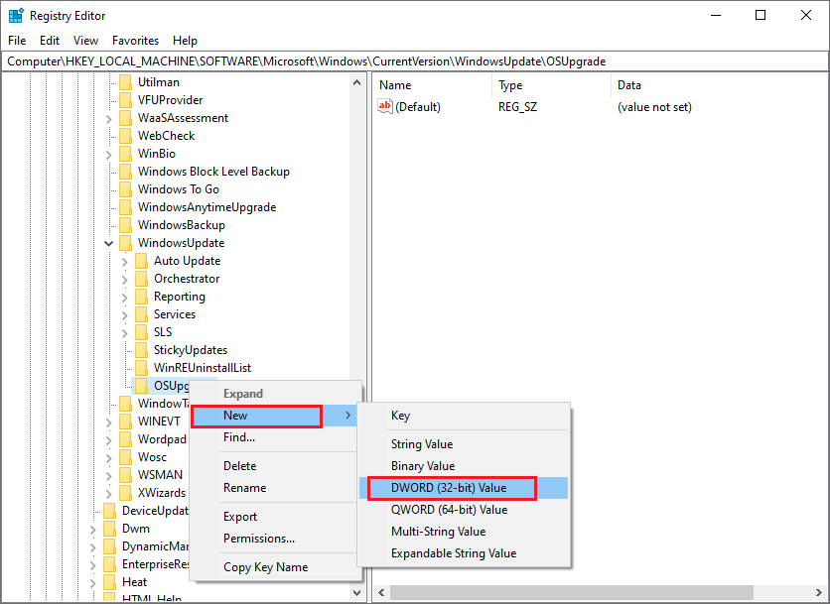This screenshot has width=830, height=604.
Task: Select Rename in context menu
Action: point(274,488)
